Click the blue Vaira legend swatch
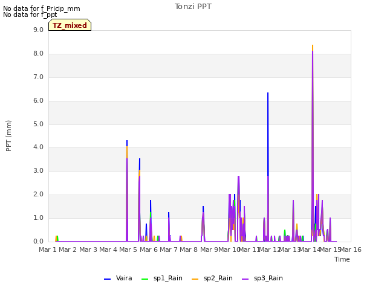The width and height of the screenshot is (387, 290). pos(108,279)
